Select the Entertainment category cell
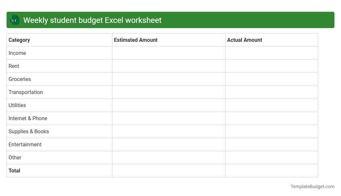 pyautogui.click(x=25, y=144)
